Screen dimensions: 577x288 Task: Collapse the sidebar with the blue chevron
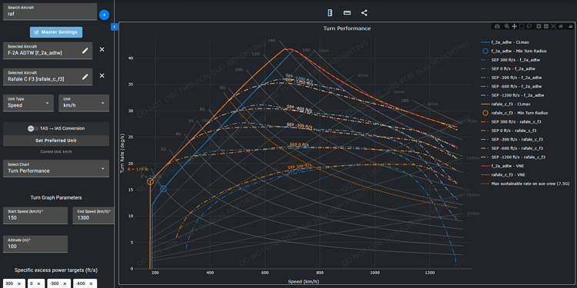(114, 27)
